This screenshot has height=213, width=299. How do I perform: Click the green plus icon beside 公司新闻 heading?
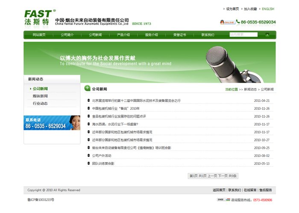tap(87, 88)
